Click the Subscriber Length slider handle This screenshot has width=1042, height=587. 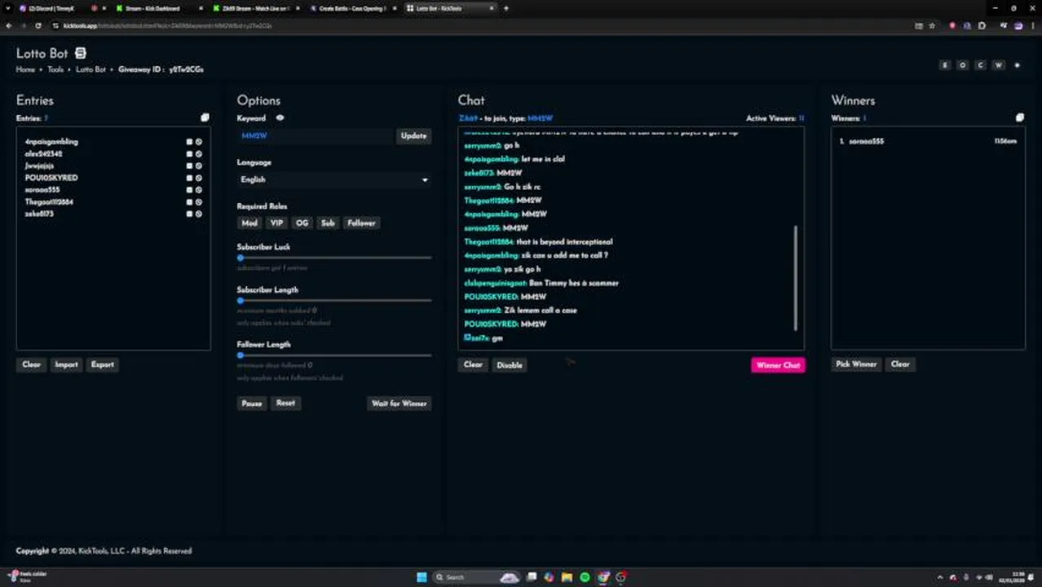click(x=241, y=300)
